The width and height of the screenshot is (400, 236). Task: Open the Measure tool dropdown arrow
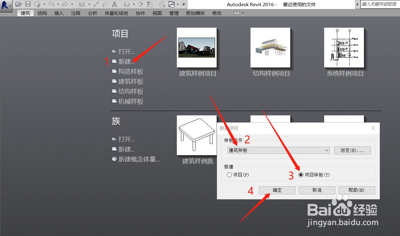[89, 4]
